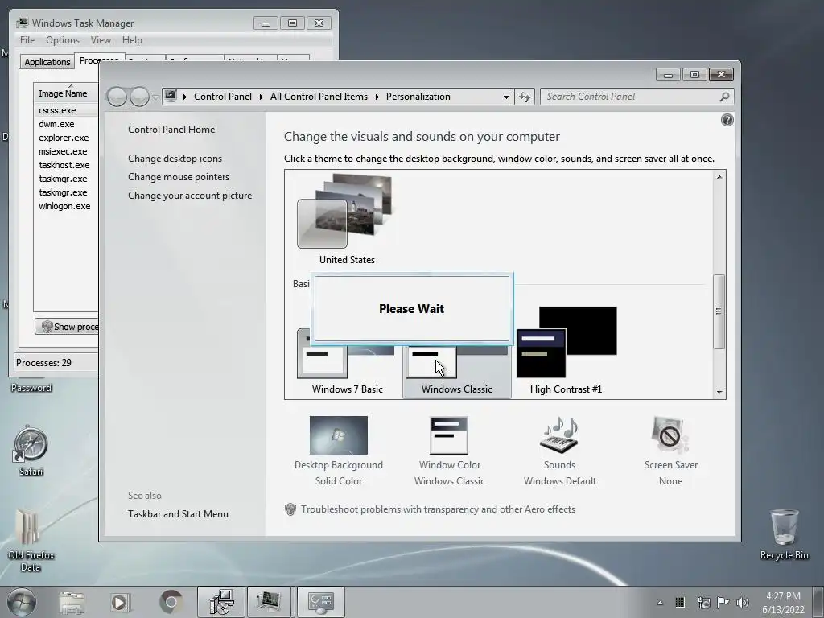Open Change desktop icons link
This screenshot has height=618, width=824.
coord(175,159)
